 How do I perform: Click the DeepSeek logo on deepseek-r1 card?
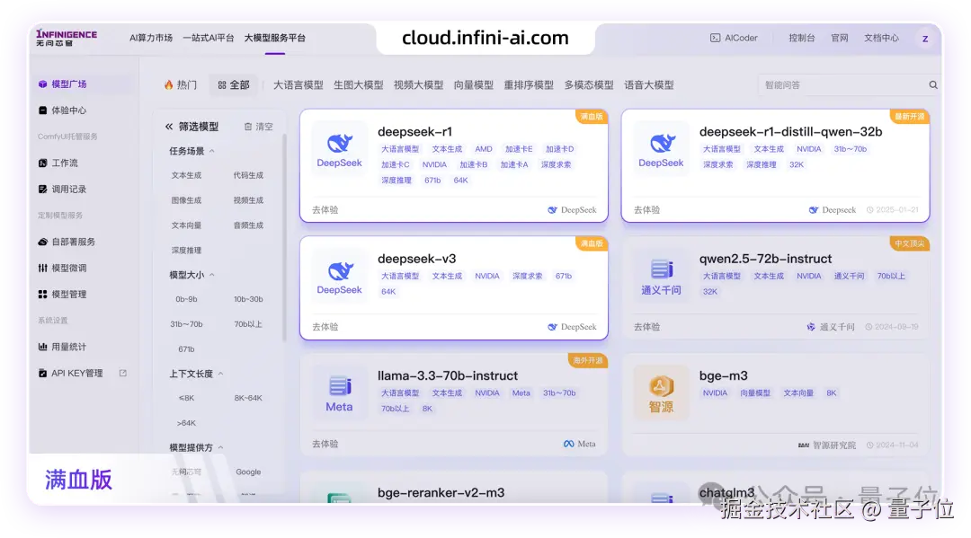(339, 150)
